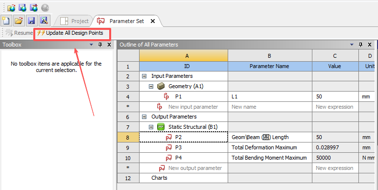
Task: Click the Save project floppy icon
Action: point(31,21)
